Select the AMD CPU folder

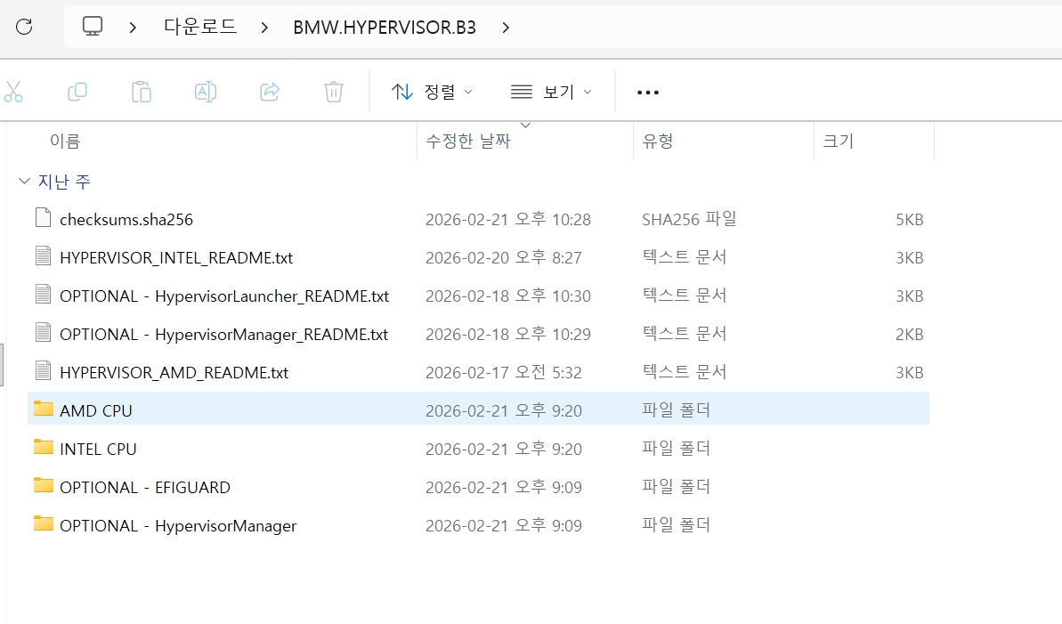pos(96,410)
